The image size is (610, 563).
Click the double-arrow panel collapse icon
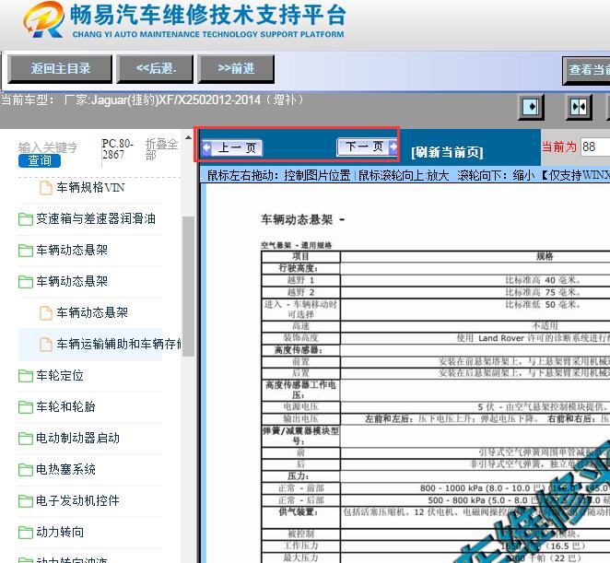(579, 107)
